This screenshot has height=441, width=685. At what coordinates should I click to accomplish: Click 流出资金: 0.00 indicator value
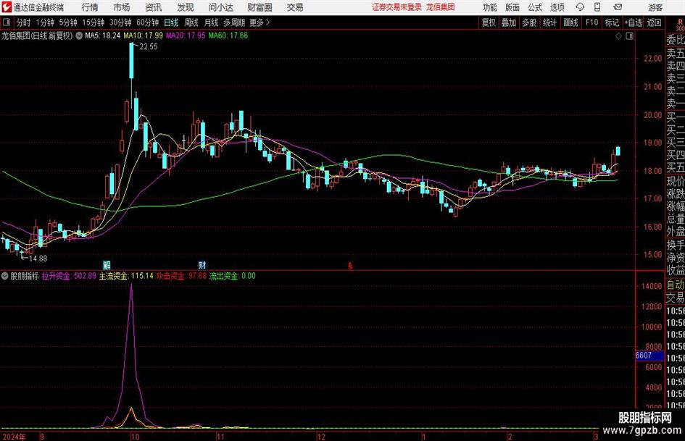click(233, 276)
